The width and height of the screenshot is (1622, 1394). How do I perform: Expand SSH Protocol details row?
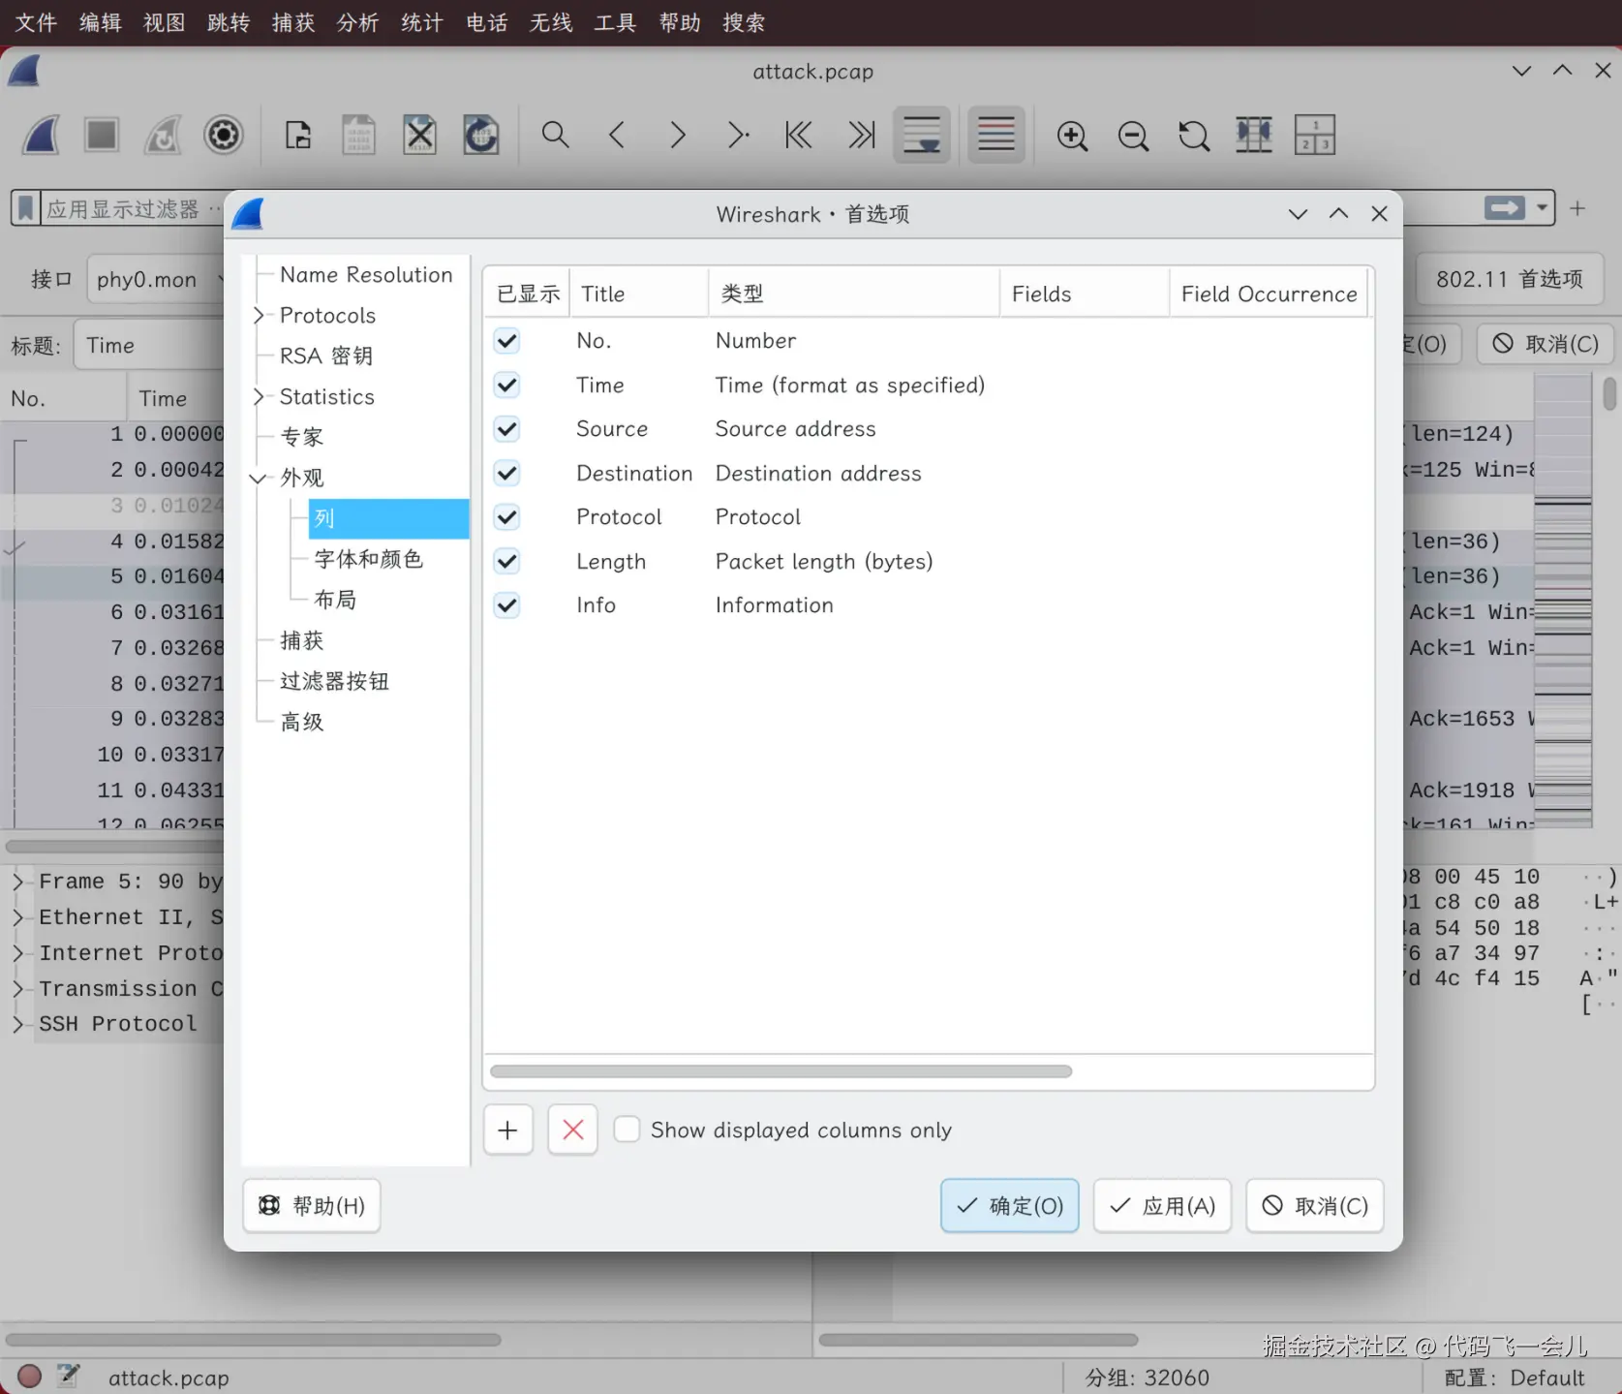tap(18, 1024)
